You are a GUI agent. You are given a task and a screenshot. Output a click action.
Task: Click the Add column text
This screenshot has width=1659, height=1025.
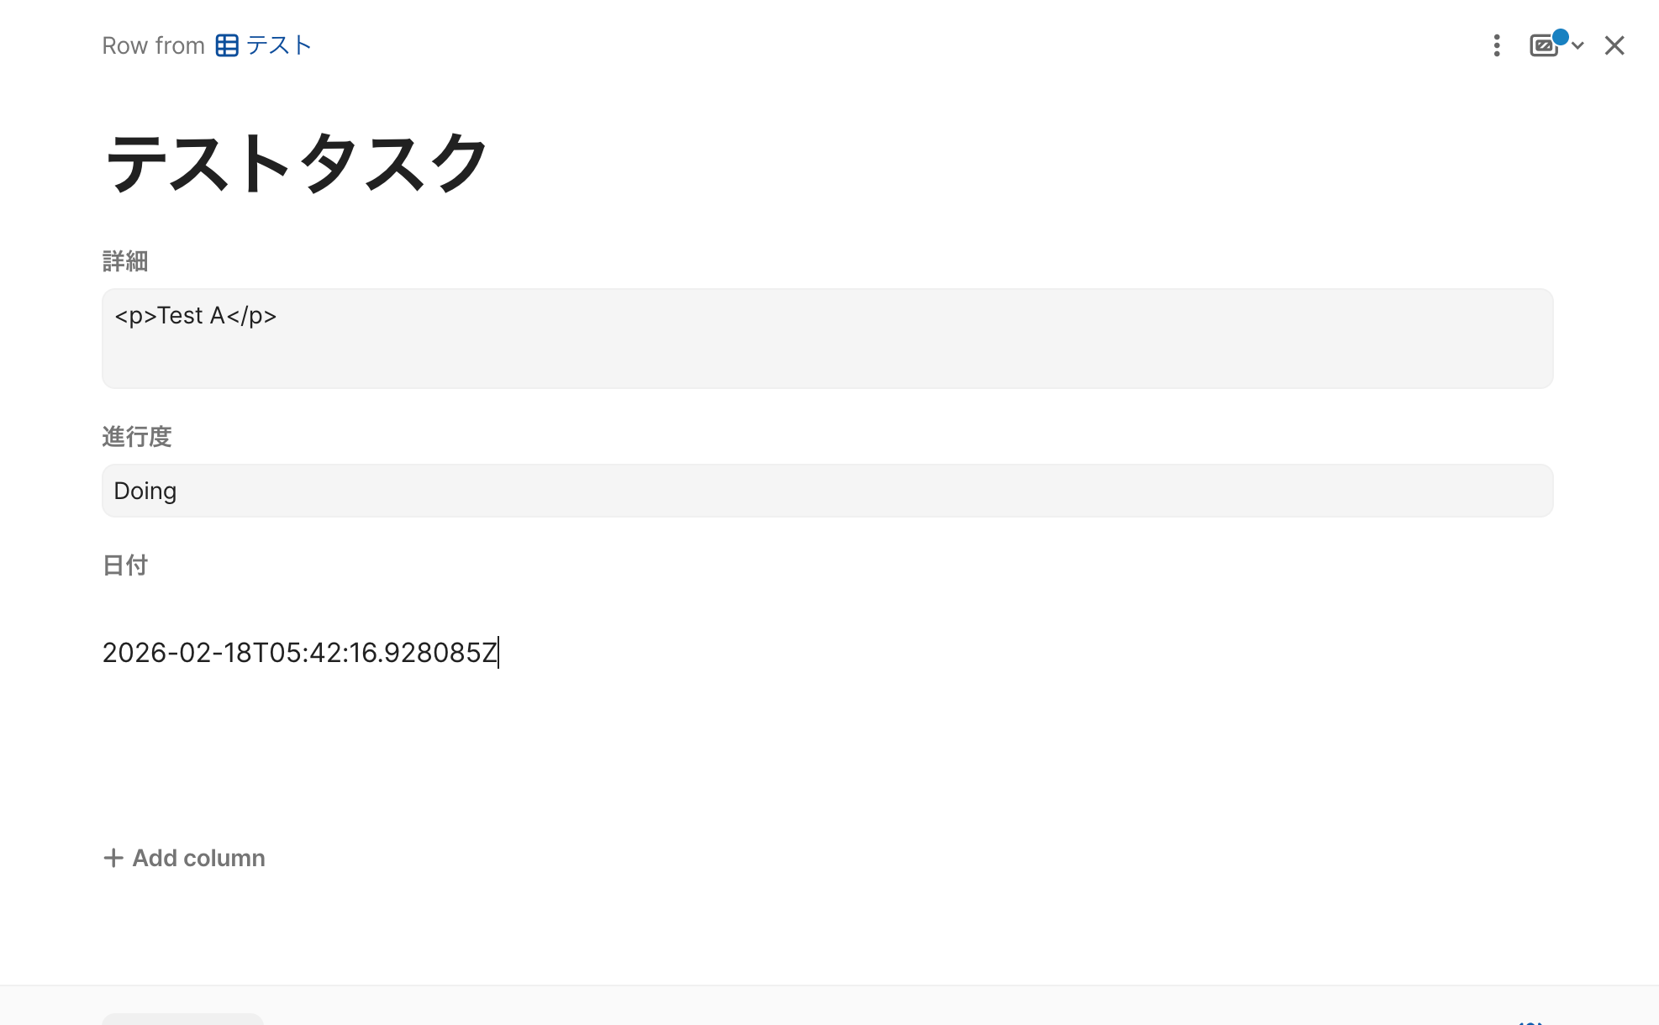(x=198, y=858)
